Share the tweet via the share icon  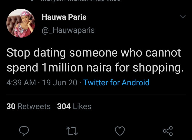(168, 131)
